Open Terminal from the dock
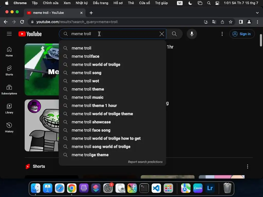The image size is (263, 197). click(144, 188)
